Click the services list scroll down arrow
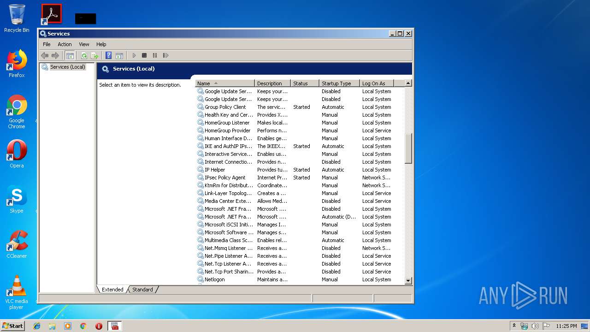 (x=408, y=280)
